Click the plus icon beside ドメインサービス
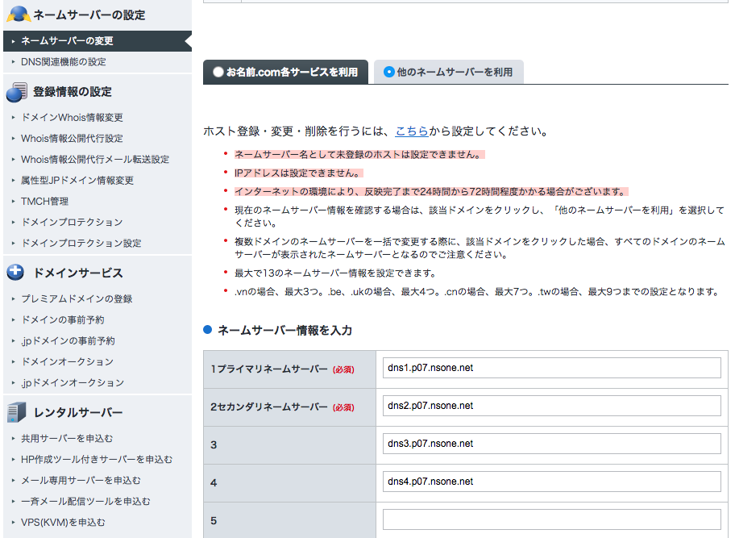Image resolution: width=735 pixels, height=538 pixels. click(16, 273)
